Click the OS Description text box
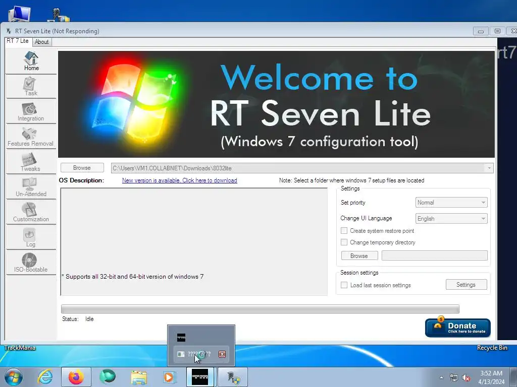Screen dimensions: 517x387 coord(194,242)
